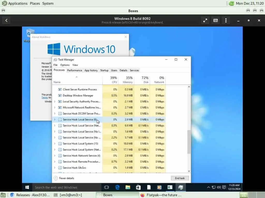Click the Service Host: UtcSvc gear icon

(60, 168)
